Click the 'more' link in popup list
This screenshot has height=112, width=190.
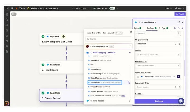(x=123, y=96)
